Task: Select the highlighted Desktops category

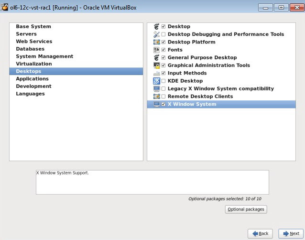Action: [76, 71]
